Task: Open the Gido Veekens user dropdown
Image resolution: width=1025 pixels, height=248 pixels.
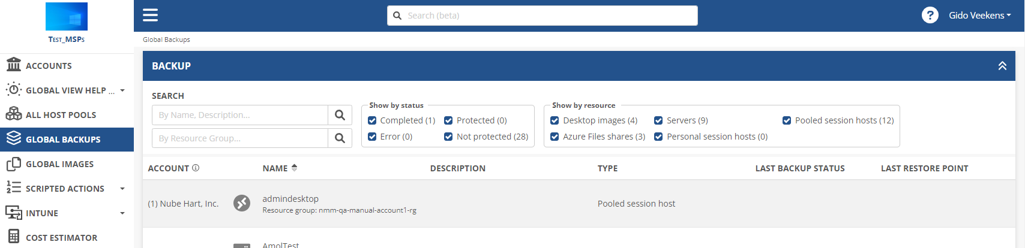Action: tap(979, 16)
